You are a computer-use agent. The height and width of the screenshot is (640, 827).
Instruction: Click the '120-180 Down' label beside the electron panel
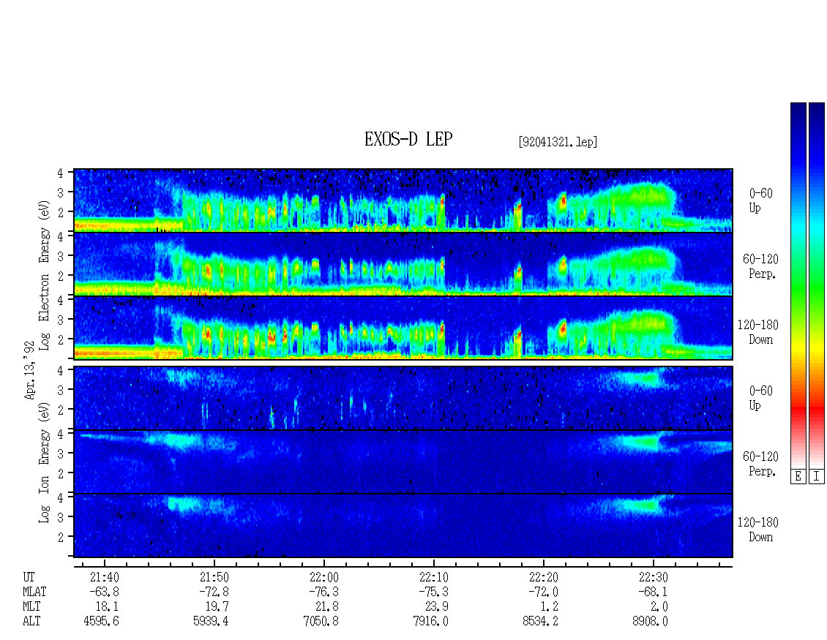point(758,332)
